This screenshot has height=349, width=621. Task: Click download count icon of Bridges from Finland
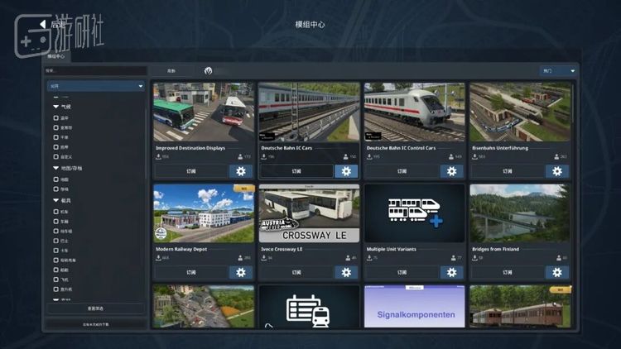474,258
